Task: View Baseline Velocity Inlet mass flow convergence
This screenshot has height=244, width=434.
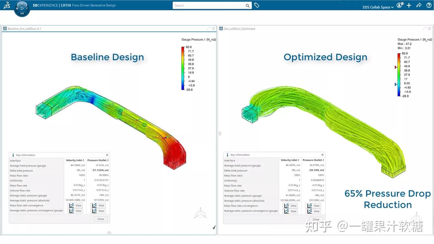Action: pyautogui.click(x=75, y=205)
